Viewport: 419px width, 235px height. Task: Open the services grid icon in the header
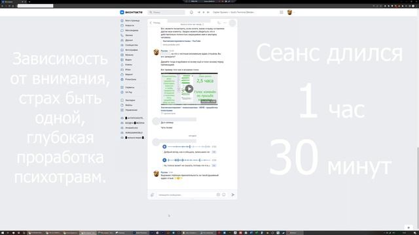(282, 12)
